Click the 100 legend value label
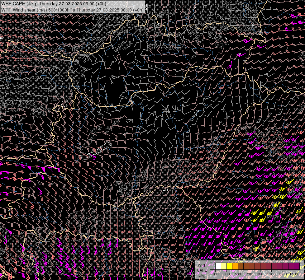Viewport: 305px width, 280px height. [215, 274]
